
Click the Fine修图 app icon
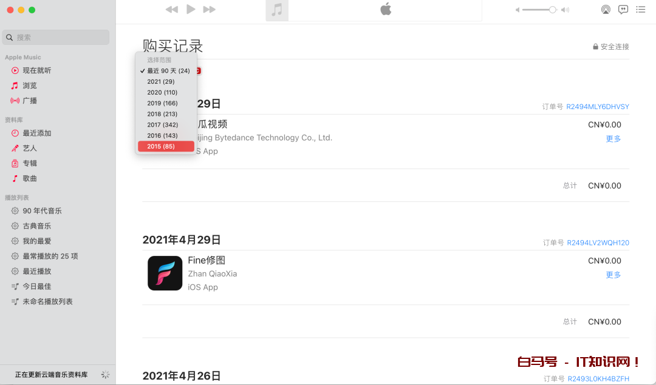point(165,273)
